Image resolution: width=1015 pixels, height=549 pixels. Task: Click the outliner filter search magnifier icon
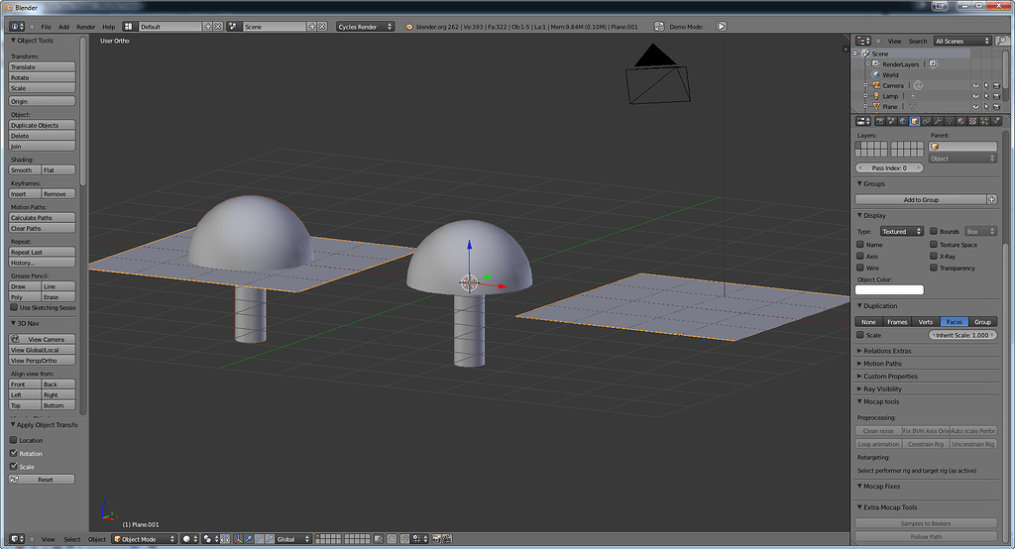pyautogui.click(x=1001, y=41)
